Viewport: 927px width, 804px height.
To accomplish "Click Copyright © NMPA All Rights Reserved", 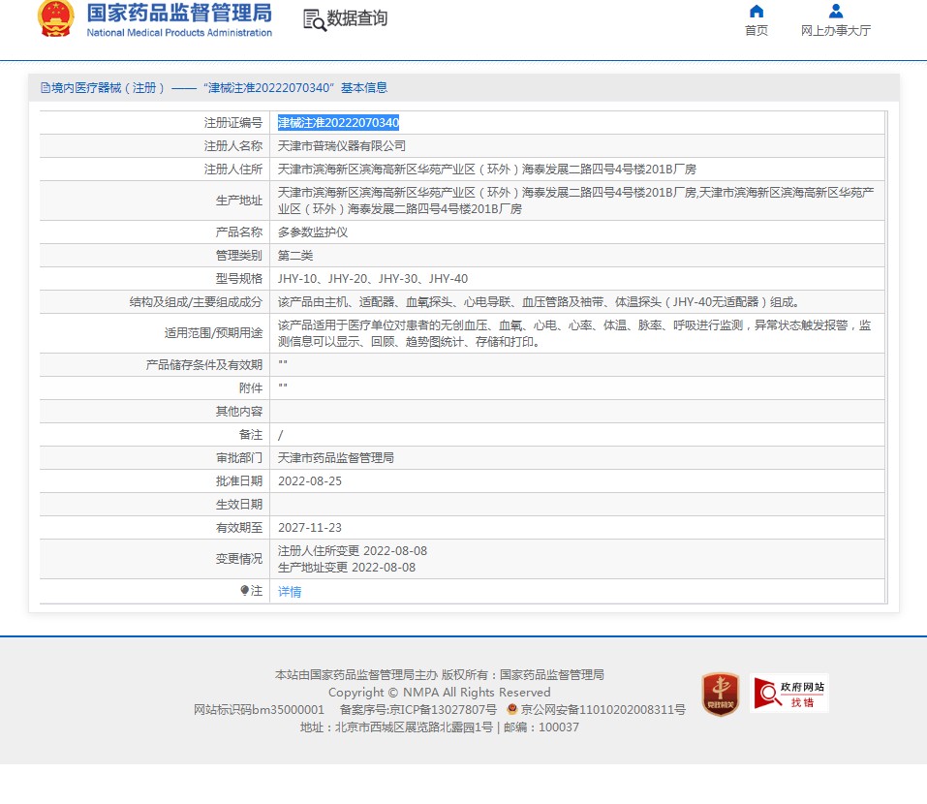I will pyautogui.click(x=439, y=693).
